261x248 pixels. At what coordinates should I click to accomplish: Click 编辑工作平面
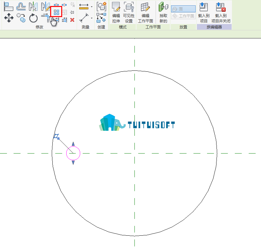click(145, 13)
